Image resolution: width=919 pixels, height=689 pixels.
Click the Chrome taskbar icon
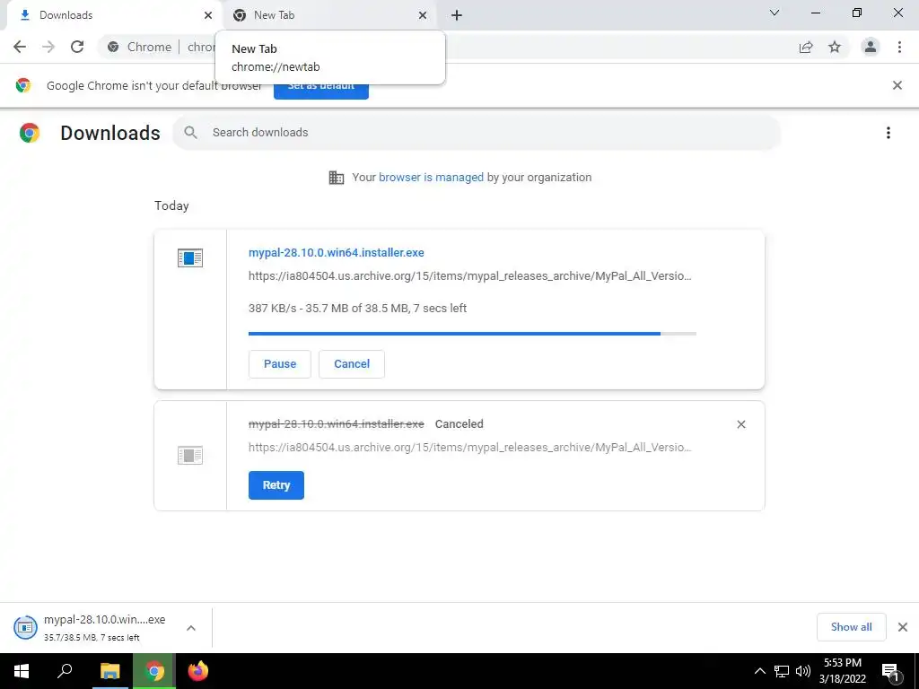[x=154, y=671]
